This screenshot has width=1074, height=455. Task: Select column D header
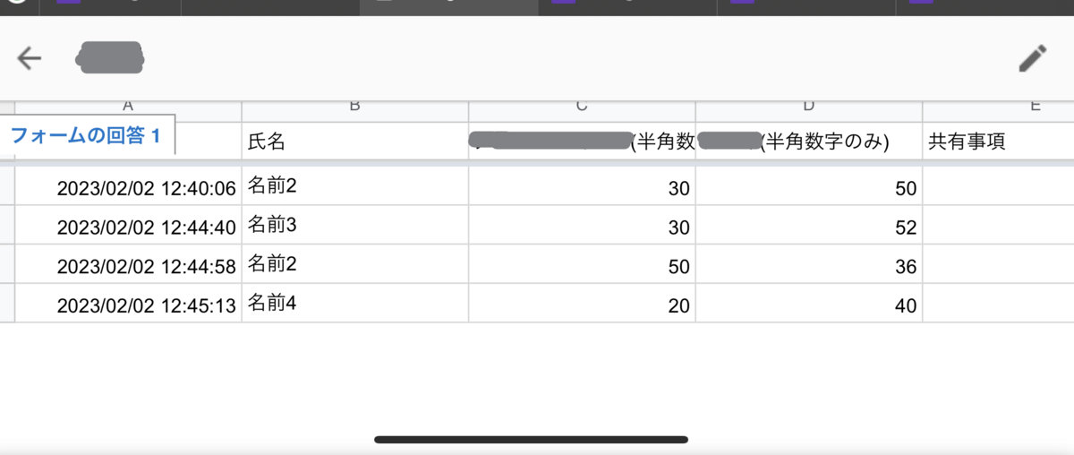coord(809,107)
